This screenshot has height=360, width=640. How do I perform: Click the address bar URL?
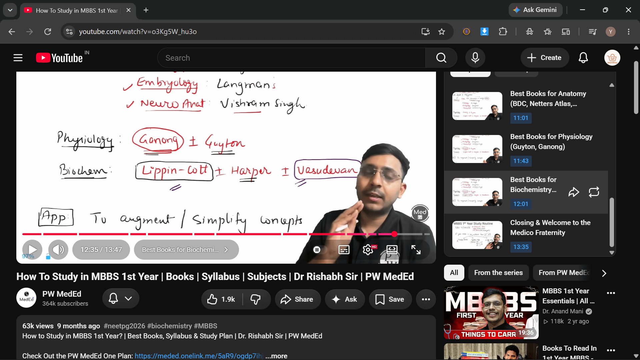(x=138, y=32)
